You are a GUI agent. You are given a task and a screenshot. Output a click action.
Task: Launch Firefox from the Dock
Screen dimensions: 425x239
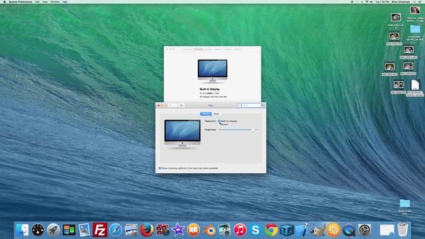pos(147,230)
